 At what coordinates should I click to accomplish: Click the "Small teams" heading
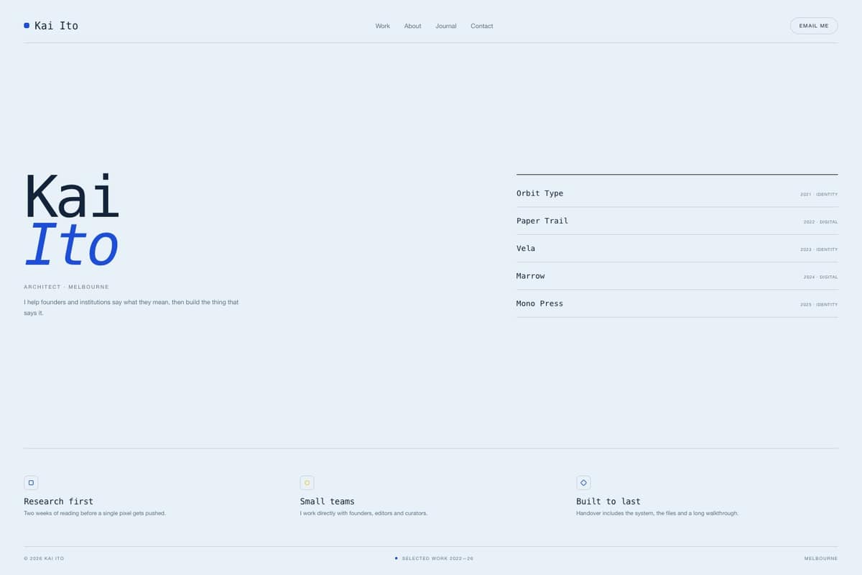pos(327,502)
